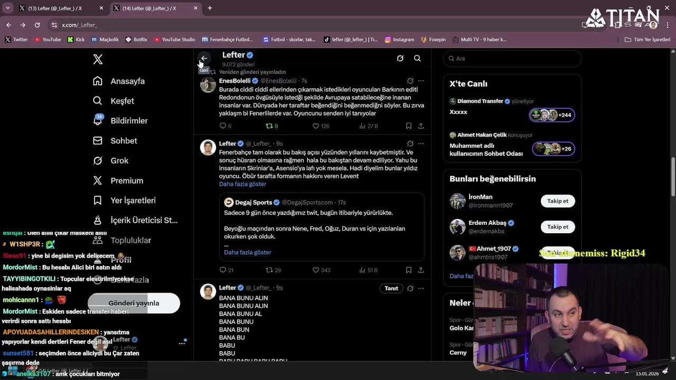Viewport: 676px width, 380px height.
Task: View site information icon in address bar
Action: [x=54, y=25]
